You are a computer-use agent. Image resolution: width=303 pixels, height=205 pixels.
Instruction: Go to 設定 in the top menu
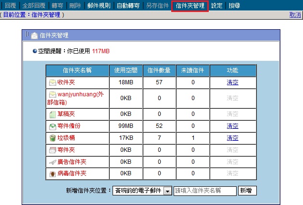pyautogui.click(x=217, y=6)
